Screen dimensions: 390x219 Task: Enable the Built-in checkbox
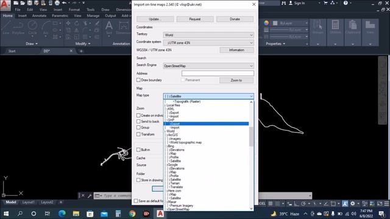(138, 150)
